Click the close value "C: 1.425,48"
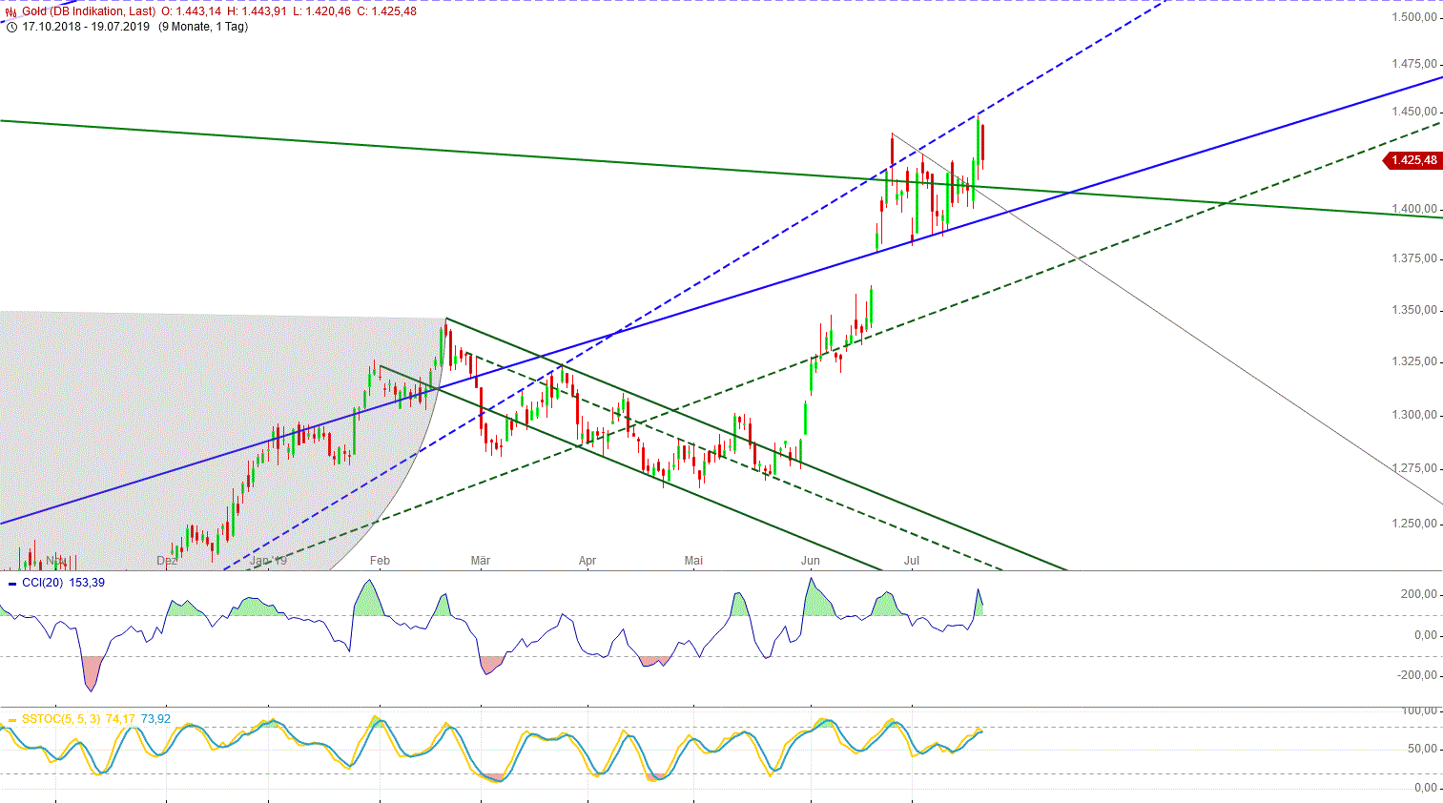This screenshot has width=1443, height=803. [x=386, y=11]
